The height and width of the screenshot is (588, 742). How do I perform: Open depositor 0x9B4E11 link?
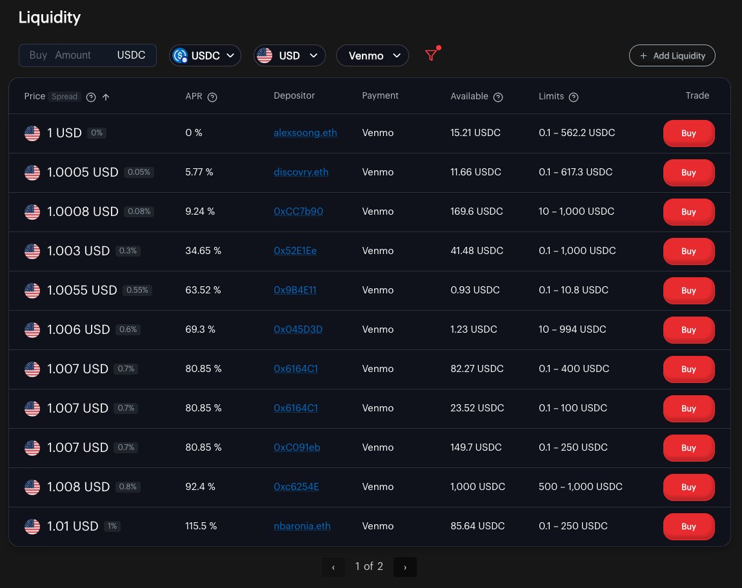(295, 290)
